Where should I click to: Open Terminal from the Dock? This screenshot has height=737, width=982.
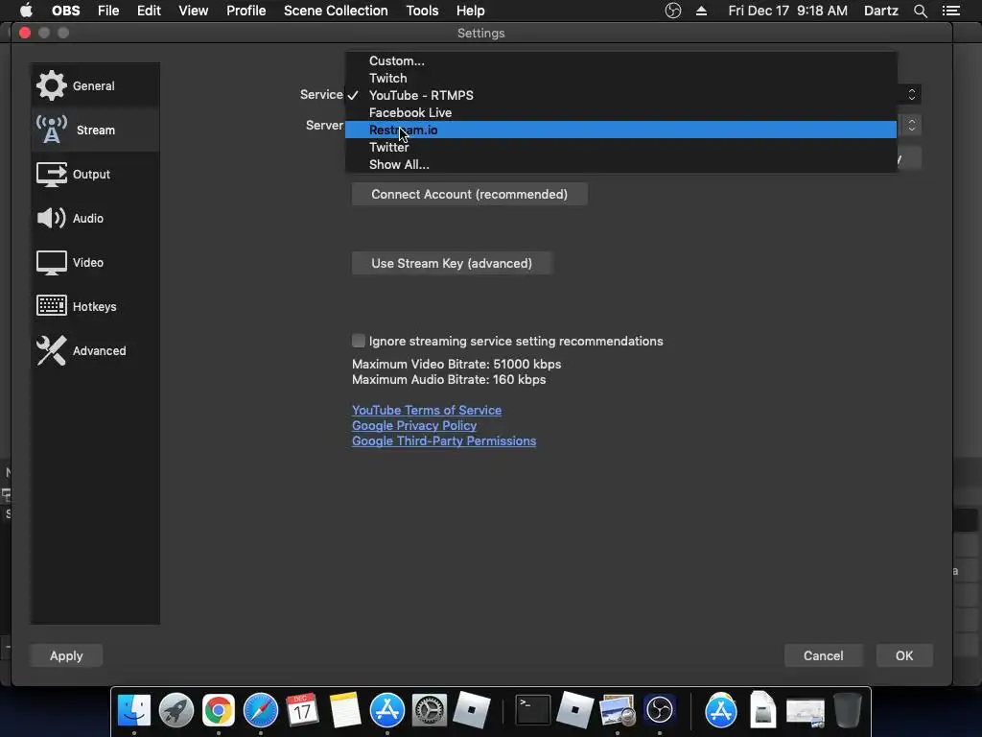(533, 710)
